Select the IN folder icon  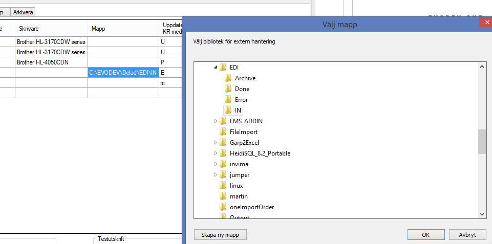click(228, 110)
